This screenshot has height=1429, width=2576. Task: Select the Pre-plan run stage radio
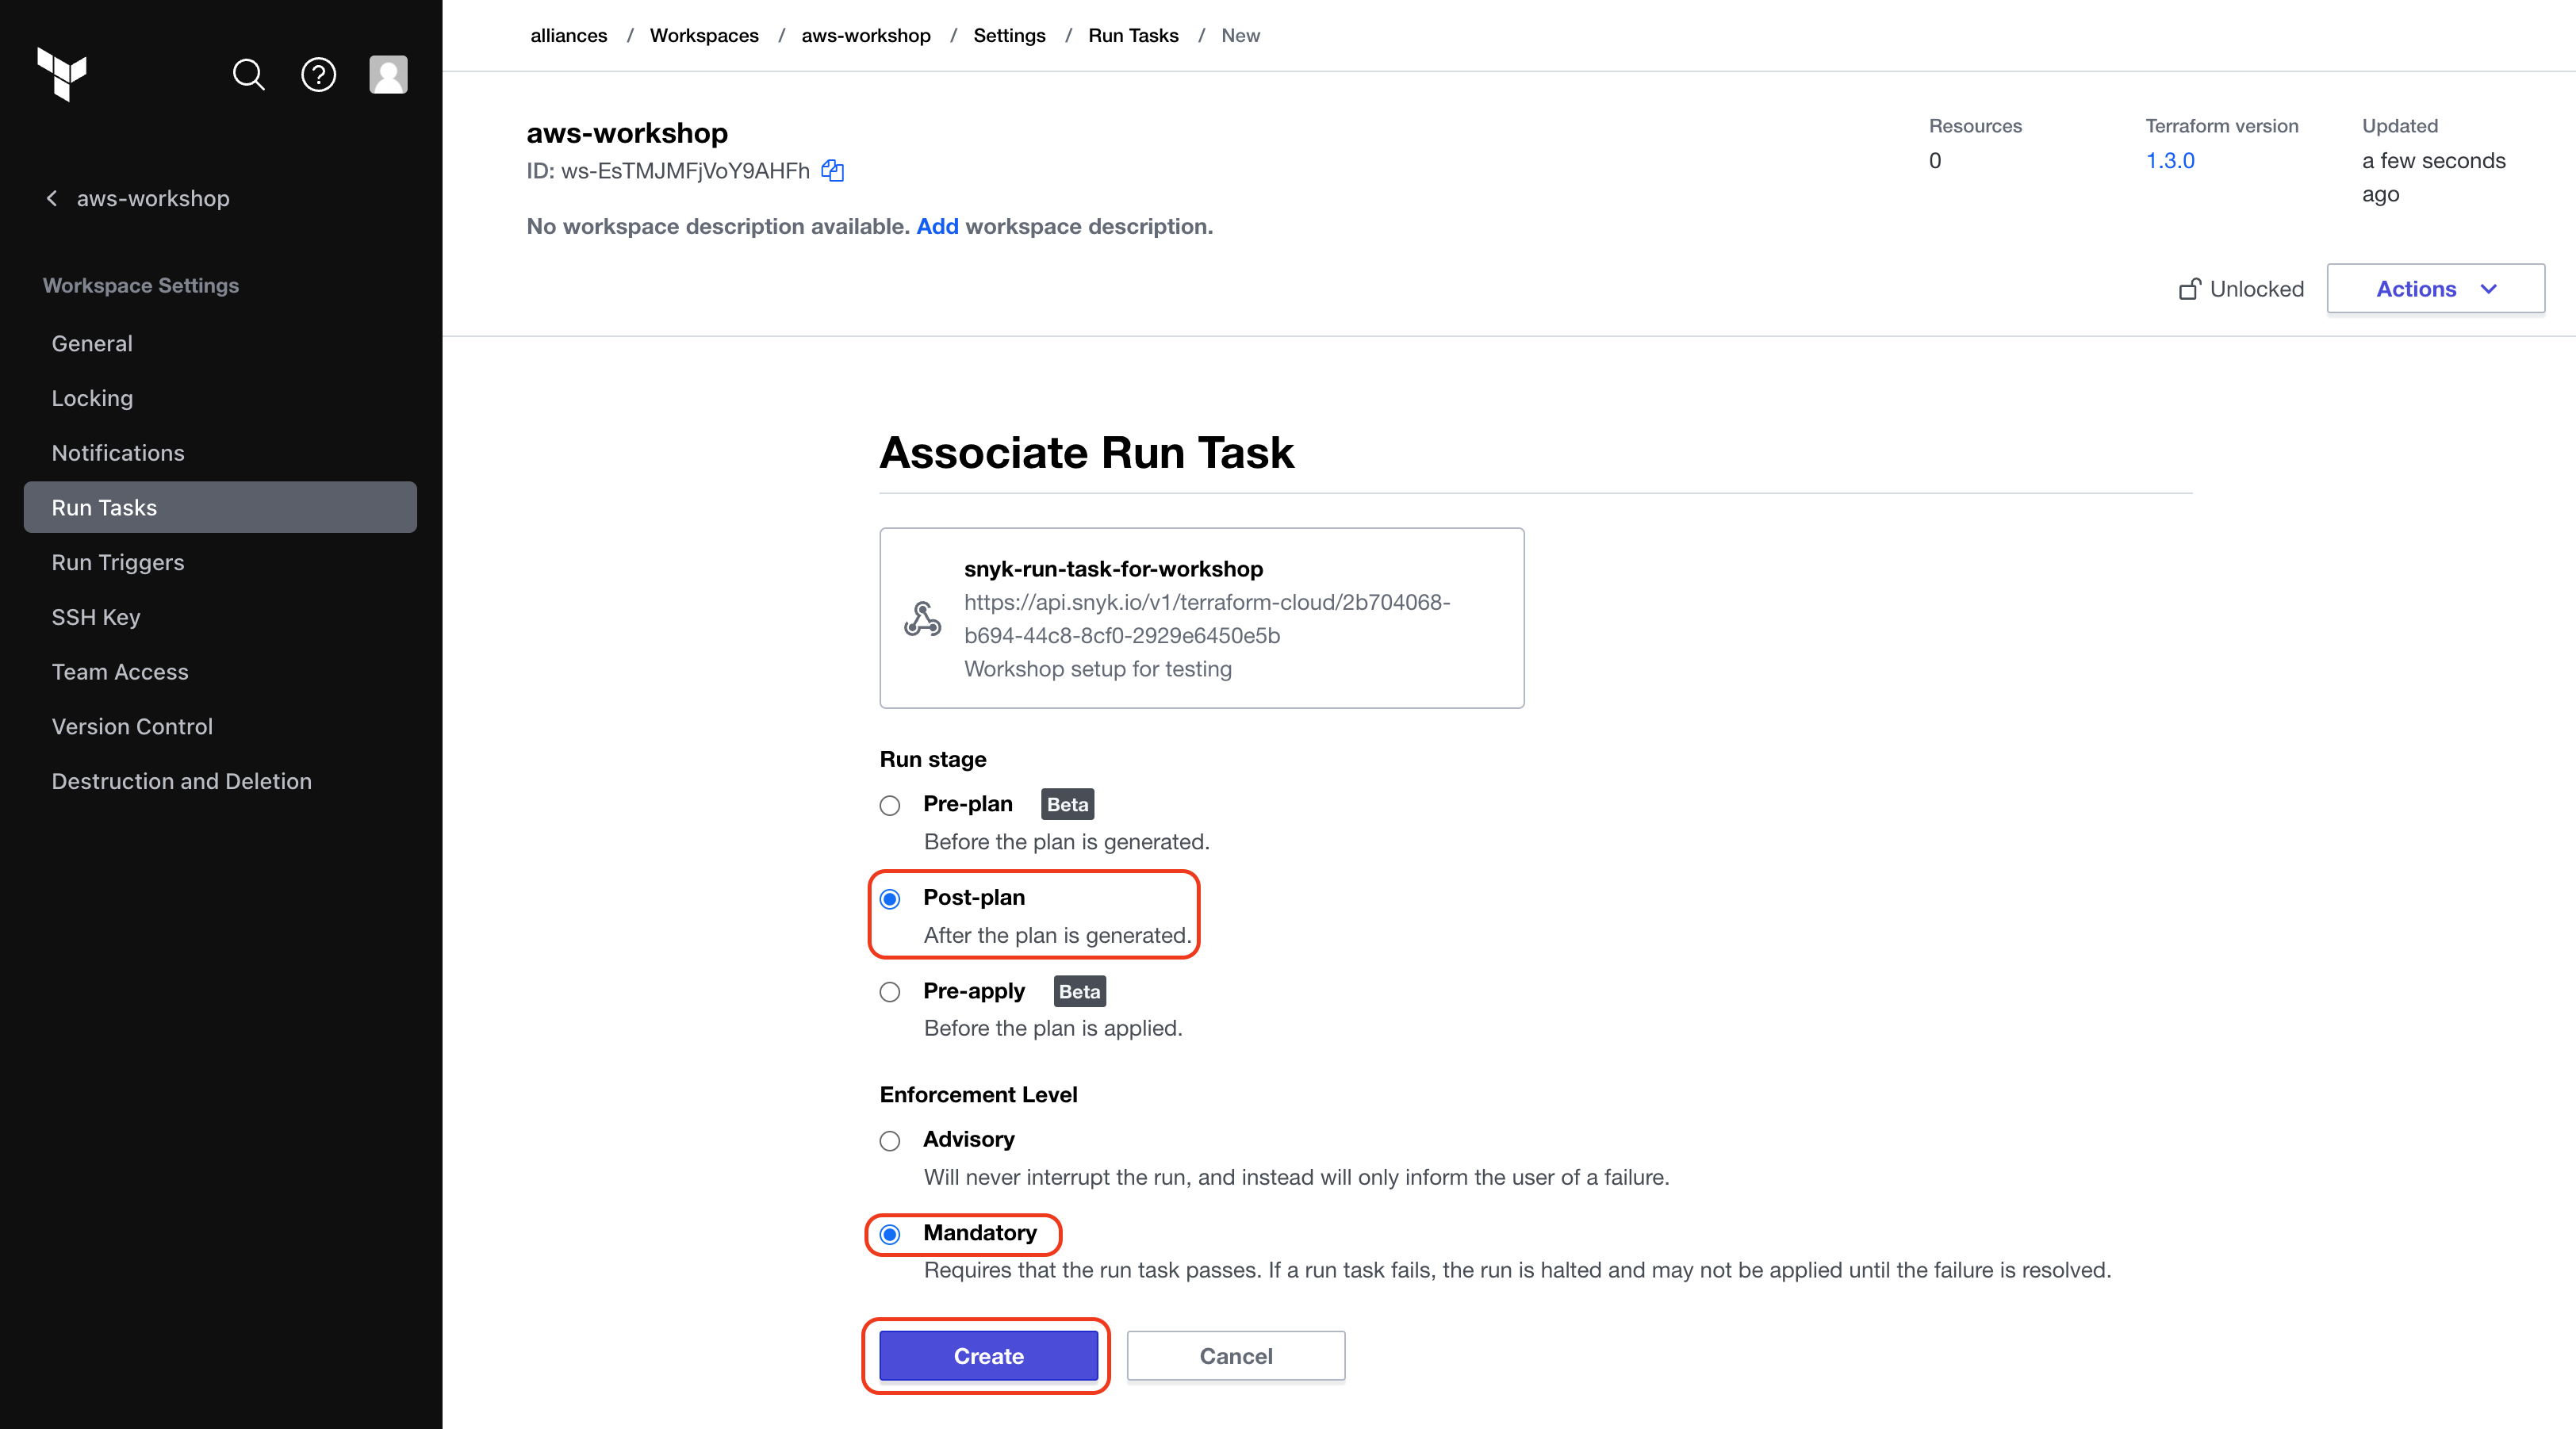click(x=890, y=805)
